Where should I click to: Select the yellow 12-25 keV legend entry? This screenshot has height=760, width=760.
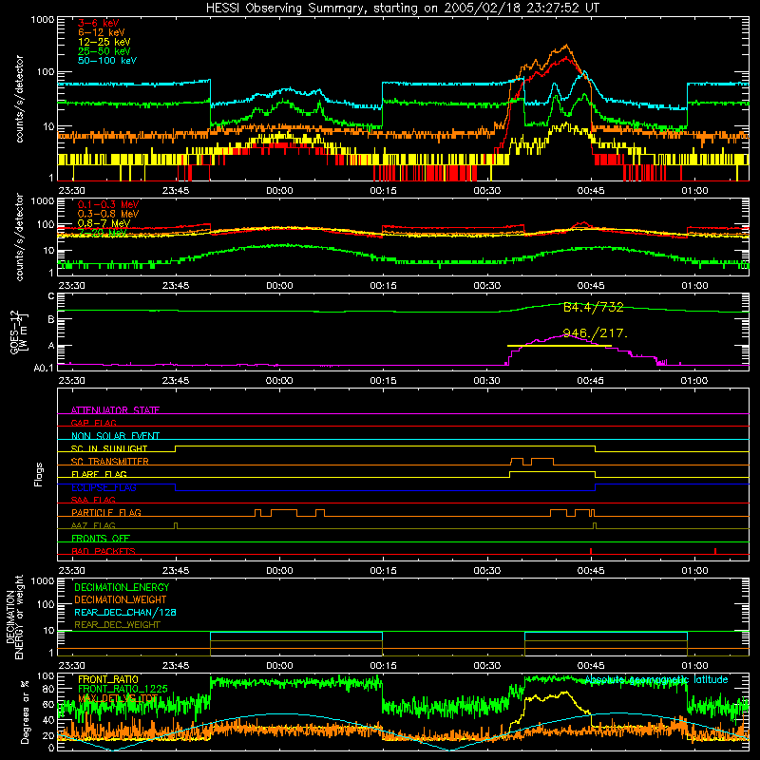pyautogui.click(x=104, y=42)
